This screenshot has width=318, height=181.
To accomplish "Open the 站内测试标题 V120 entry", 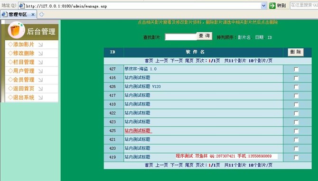I will pos(142,87).
